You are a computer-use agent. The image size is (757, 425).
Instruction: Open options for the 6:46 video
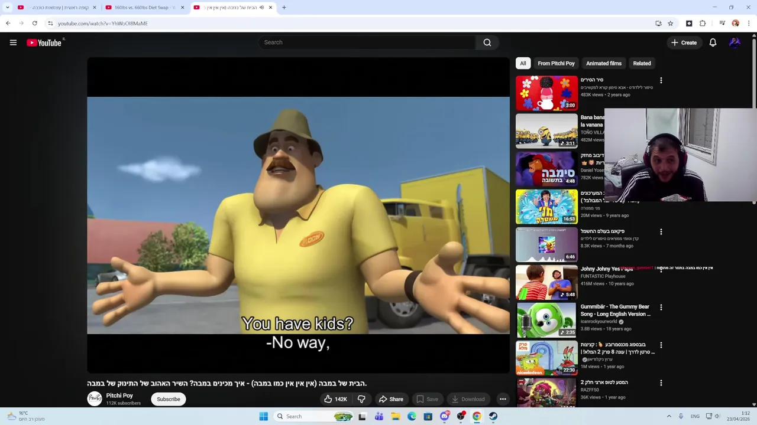[x=661, y=231]
